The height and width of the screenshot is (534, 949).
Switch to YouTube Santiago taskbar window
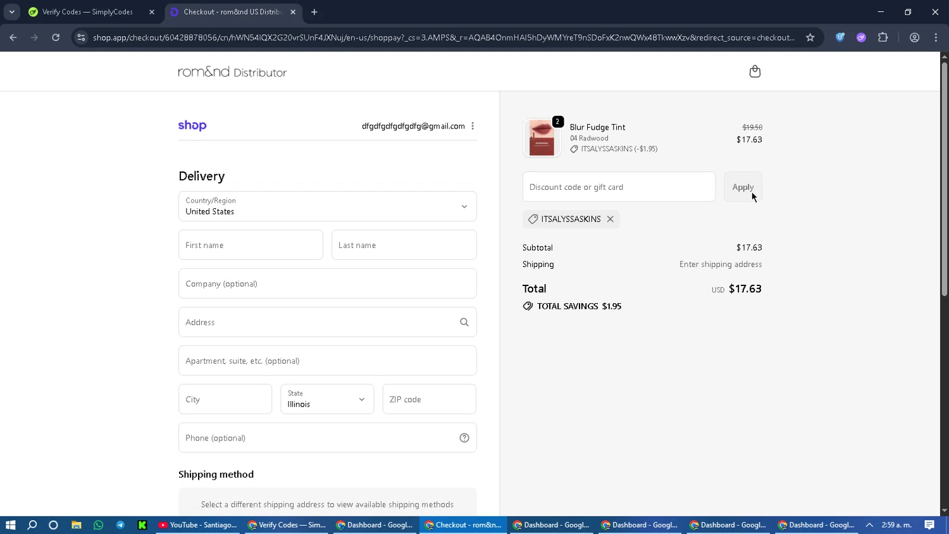pos(197,525)
